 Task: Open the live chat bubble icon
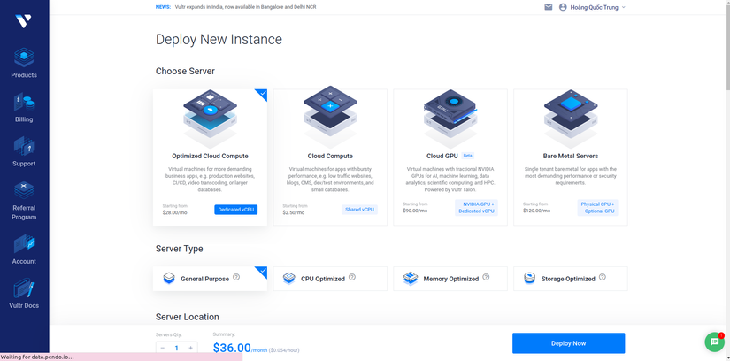[715, 342]
